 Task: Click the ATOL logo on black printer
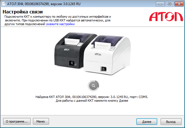(67, 50)
